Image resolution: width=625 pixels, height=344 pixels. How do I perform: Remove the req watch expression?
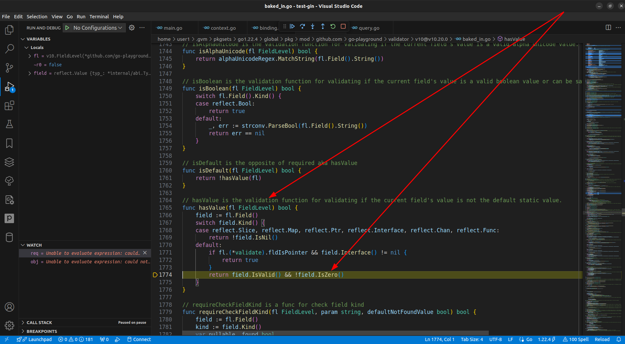click(x=145, y=253)
